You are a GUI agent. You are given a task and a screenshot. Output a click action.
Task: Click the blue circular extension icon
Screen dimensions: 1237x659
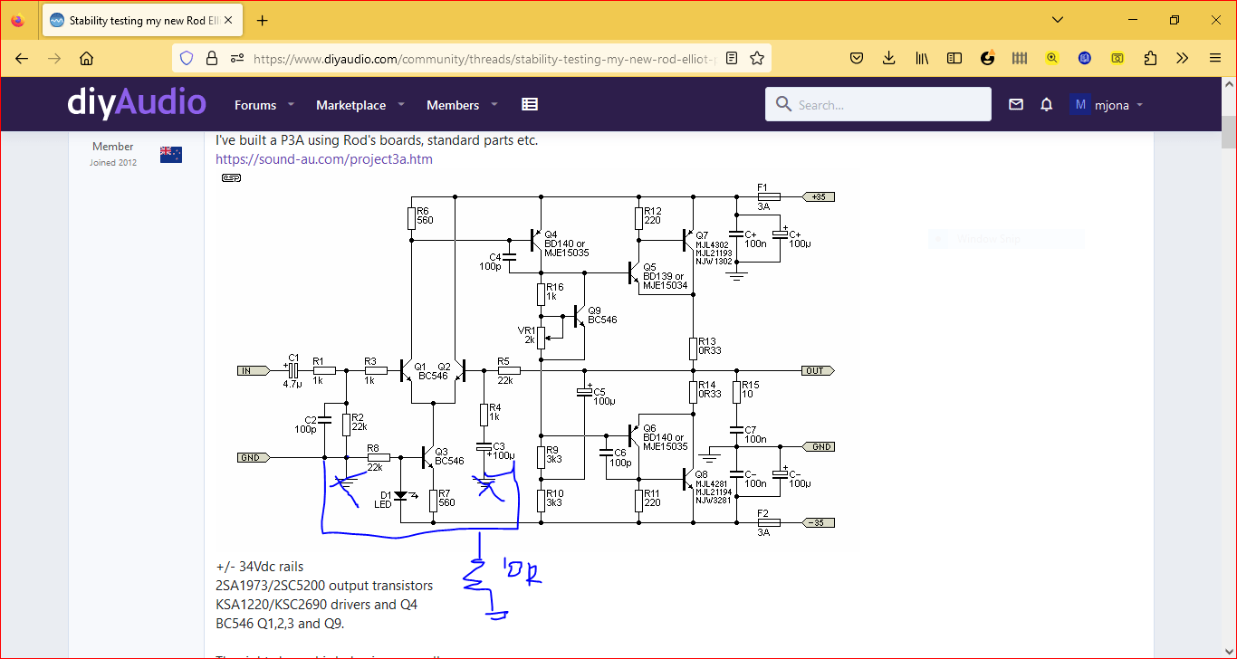click(1085, 58)
